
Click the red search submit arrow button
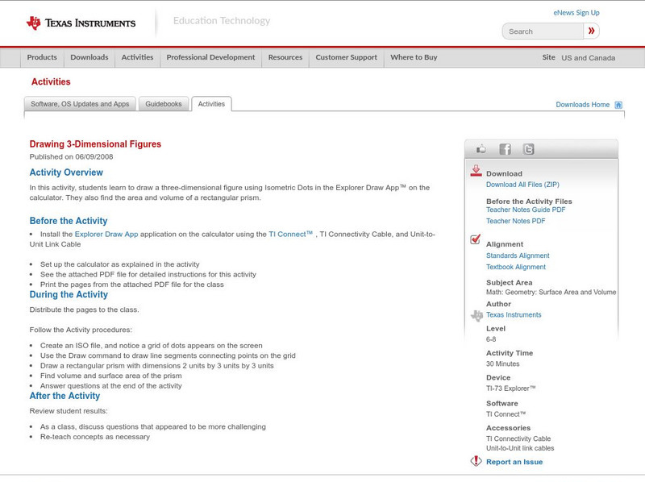pos(591,31)
